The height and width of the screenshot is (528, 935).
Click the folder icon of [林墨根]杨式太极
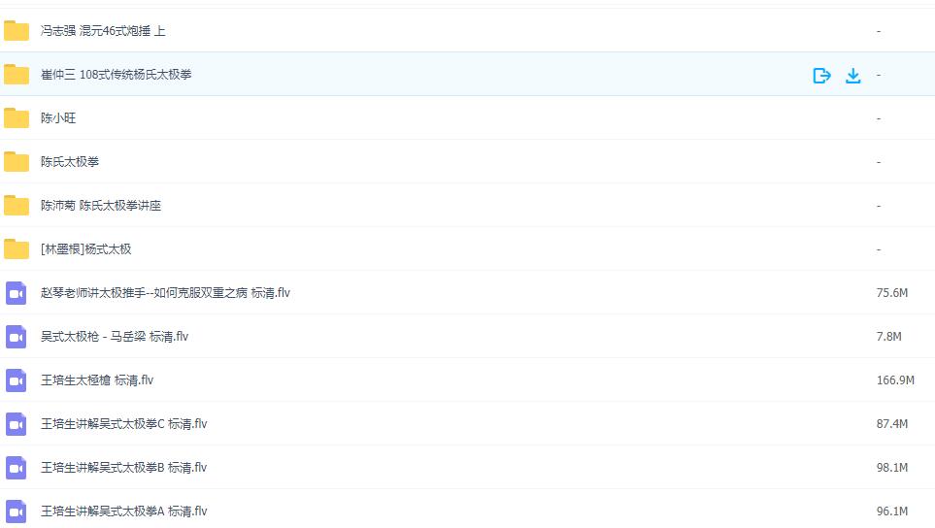click(x=17, y=249)
